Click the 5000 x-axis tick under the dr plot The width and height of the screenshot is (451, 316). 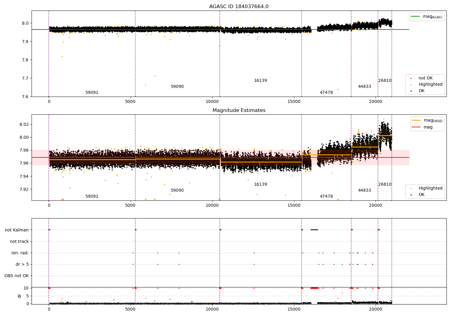pos(130,309)
